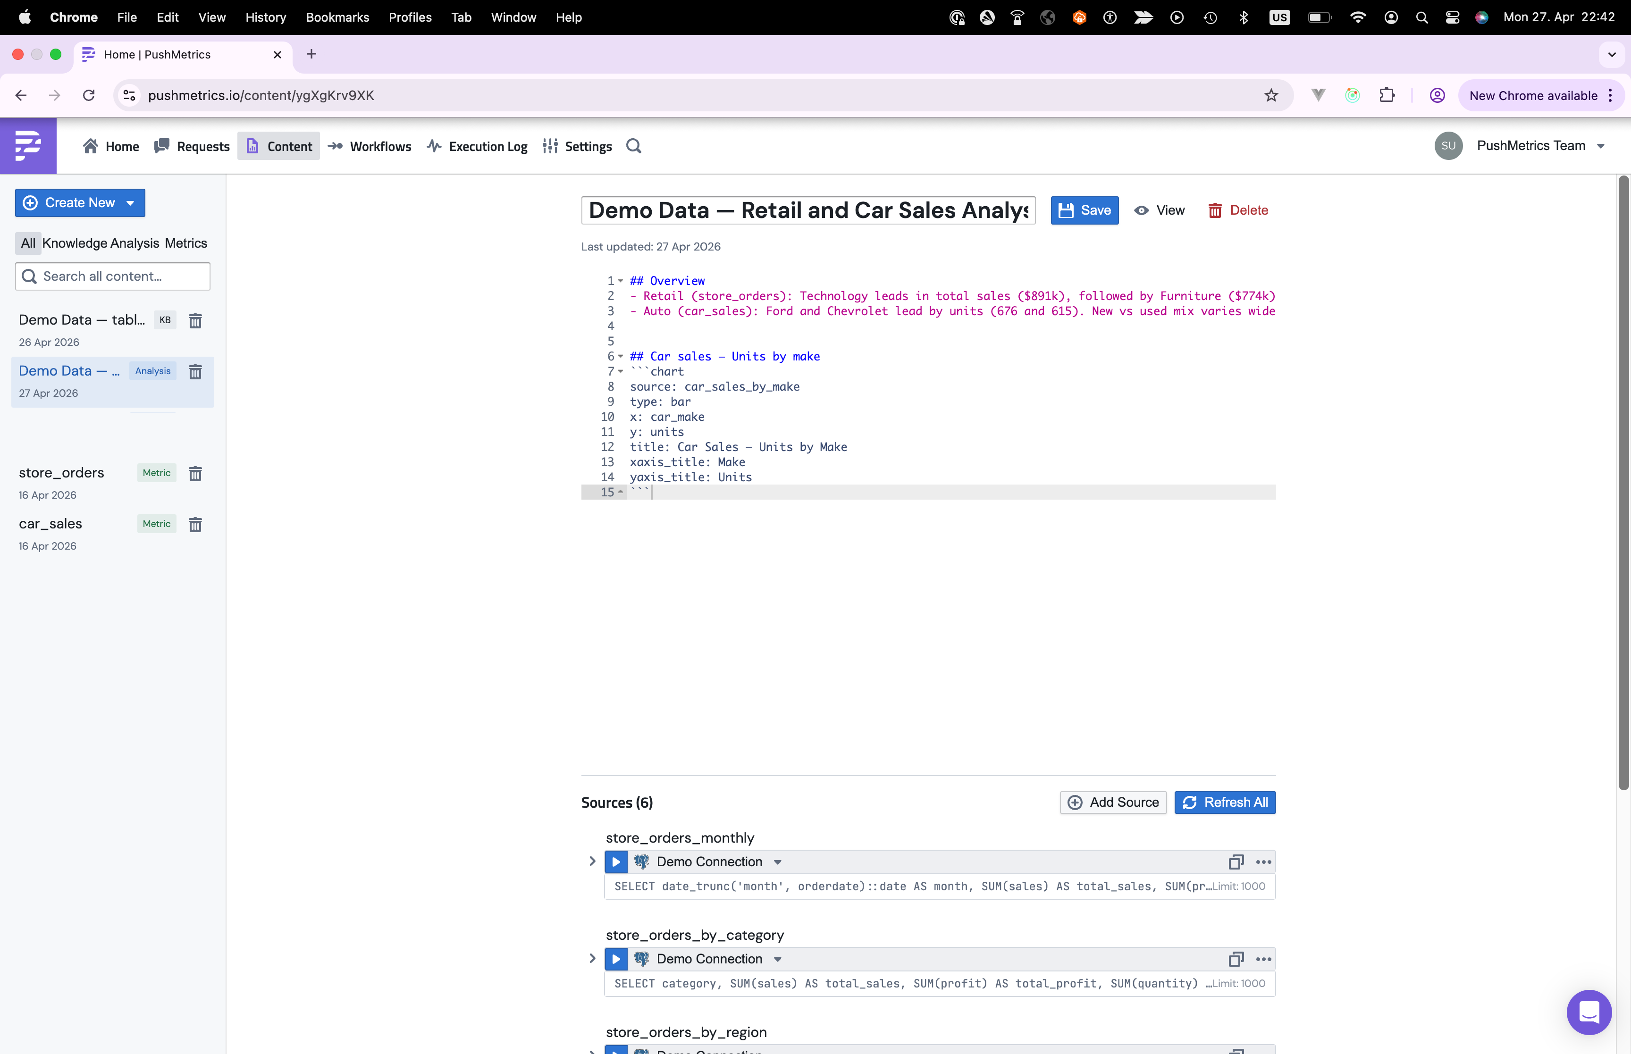Viewport: 1631px width, 1054px height.
Task: Click copy icon for store_orders_monthly source
Action: (x=1236, y=862)
